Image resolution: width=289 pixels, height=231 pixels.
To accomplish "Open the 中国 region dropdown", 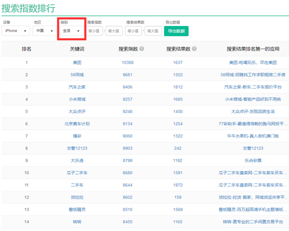I will [44, 31].
